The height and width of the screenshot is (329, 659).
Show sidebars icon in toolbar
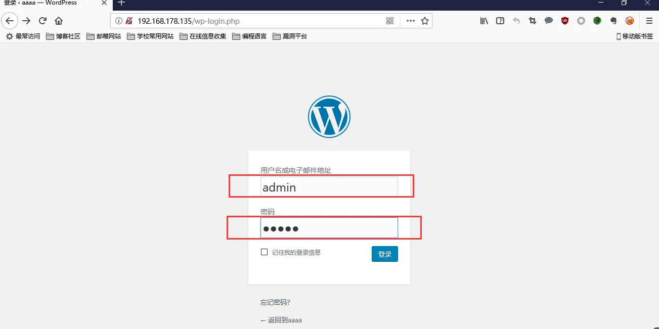tap(500, 21)
